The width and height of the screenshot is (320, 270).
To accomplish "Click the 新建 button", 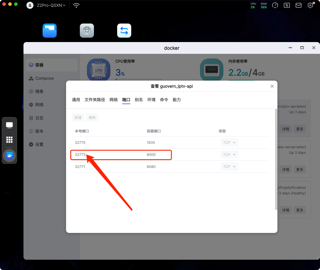I will [78, 118].
